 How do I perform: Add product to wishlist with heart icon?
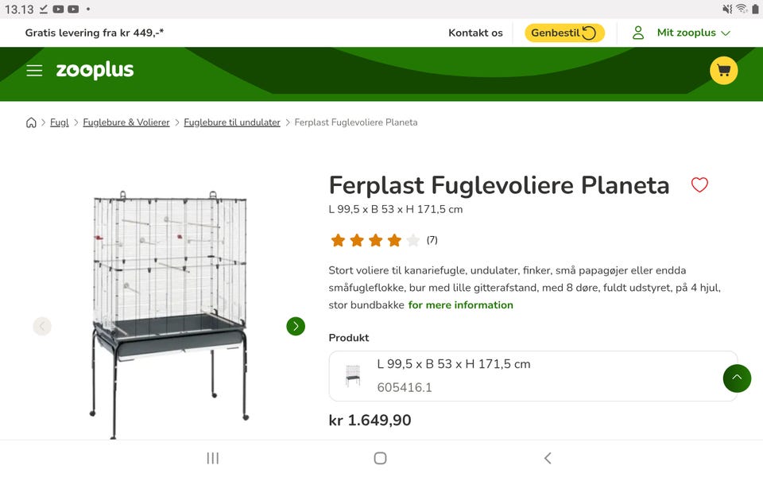[699, 185]
